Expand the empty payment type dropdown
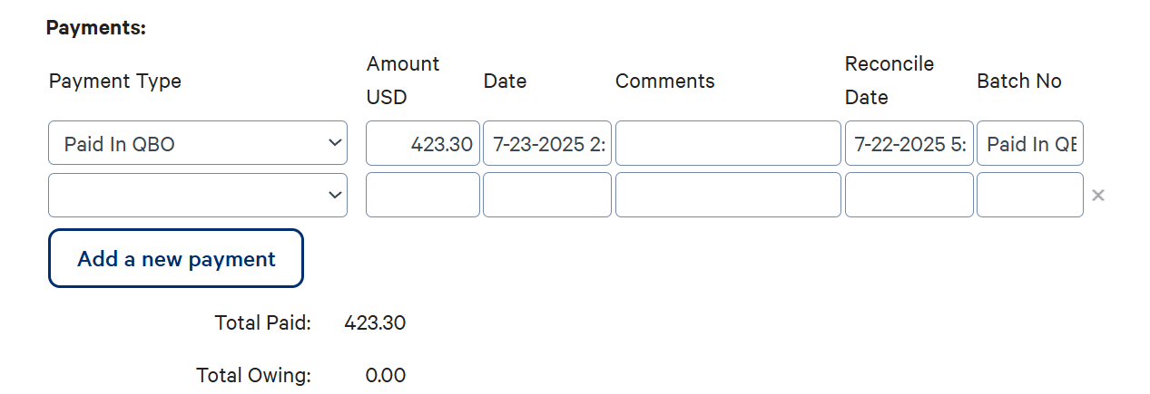 197,195
